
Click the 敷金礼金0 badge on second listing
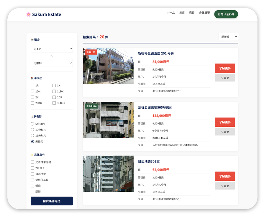[x=91, y=106]
